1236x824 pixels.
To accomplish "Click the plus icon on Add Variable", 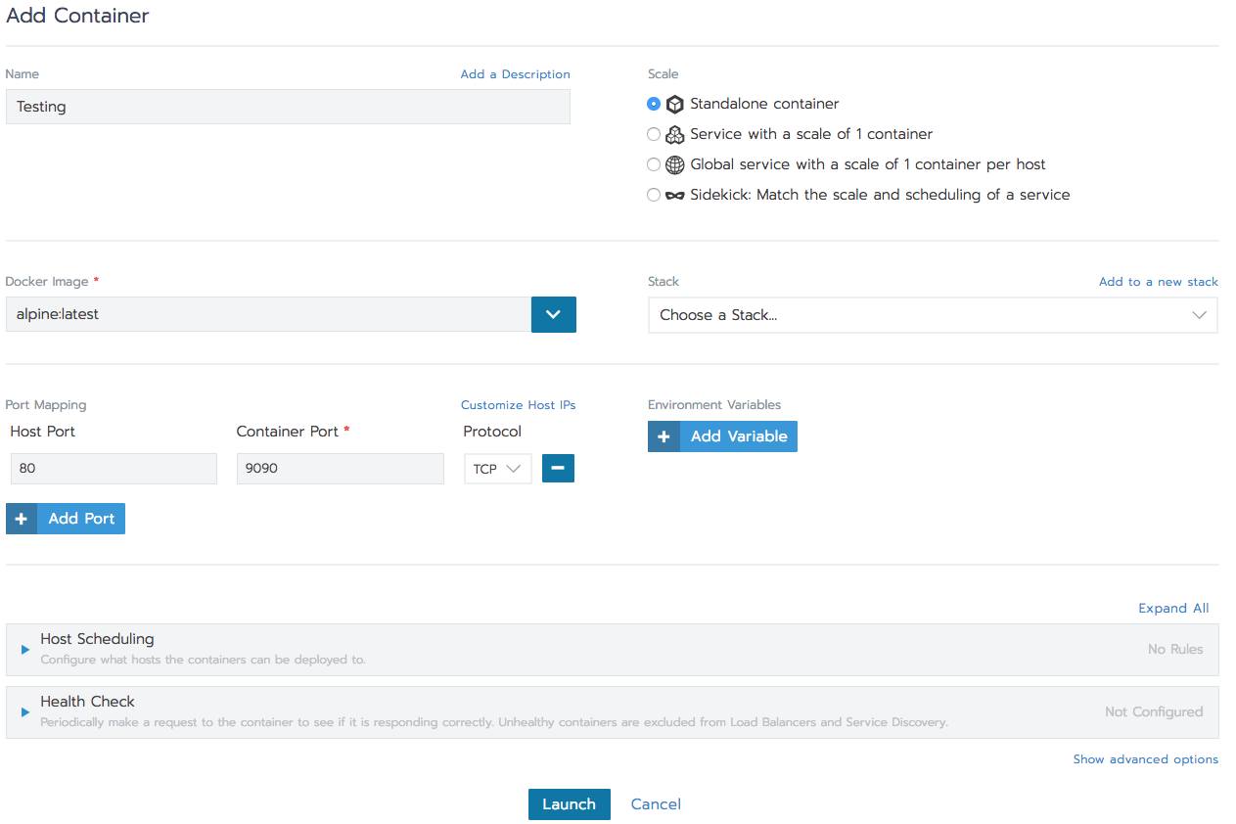I will [664, 436].
